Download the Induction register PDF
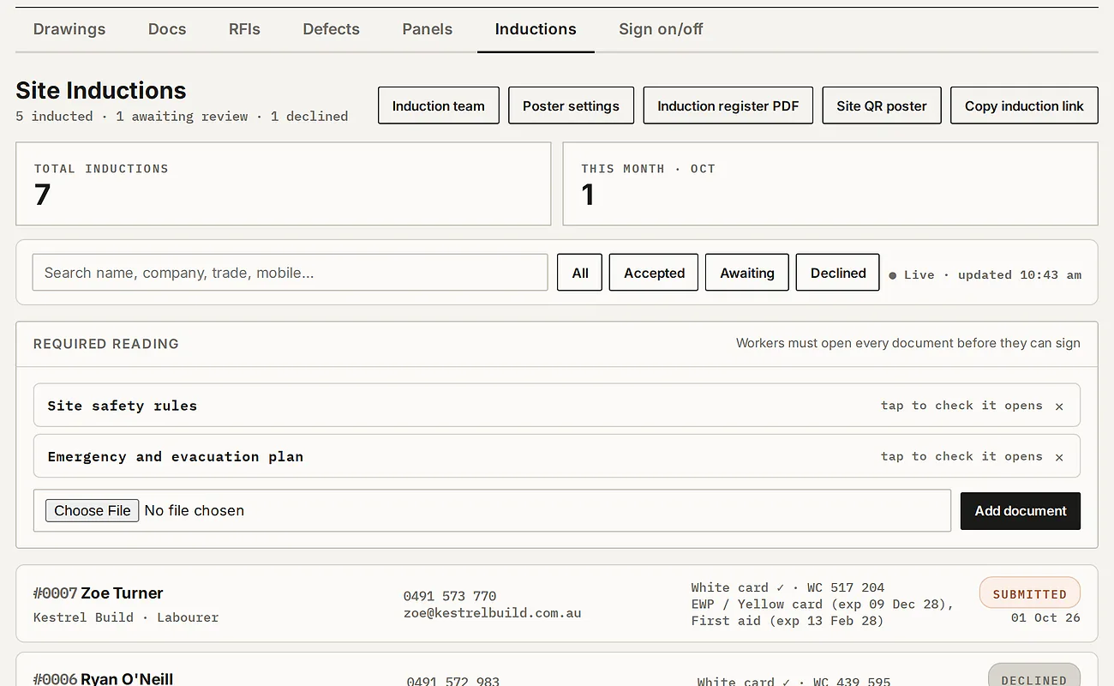The image size is (1114, 686). point(728,105)
